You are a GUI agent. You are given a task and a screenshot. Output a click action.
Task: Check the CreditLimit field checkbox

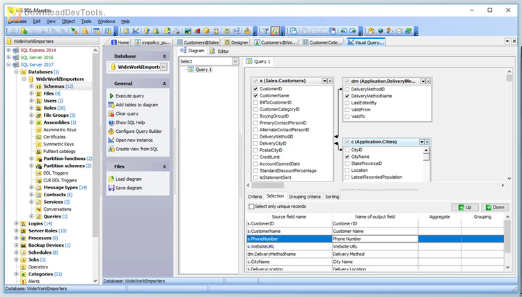pyautogui.click(x=255, y=157)
